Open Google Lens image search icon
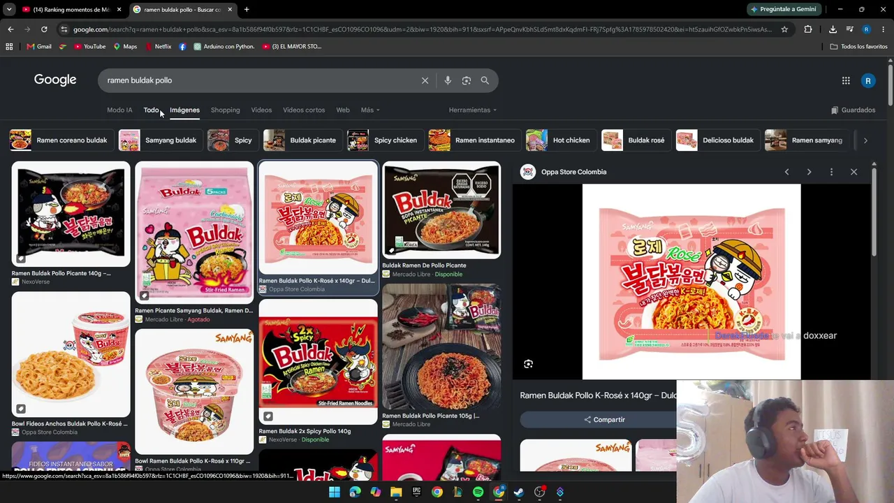Image resolution: width=894 pixels, height=503 pixels. coord(467,80)
